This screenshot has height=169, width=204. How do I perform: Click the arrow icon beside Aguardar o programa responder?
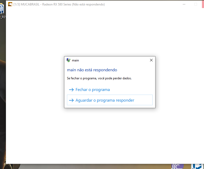click(x=71, y=100)
